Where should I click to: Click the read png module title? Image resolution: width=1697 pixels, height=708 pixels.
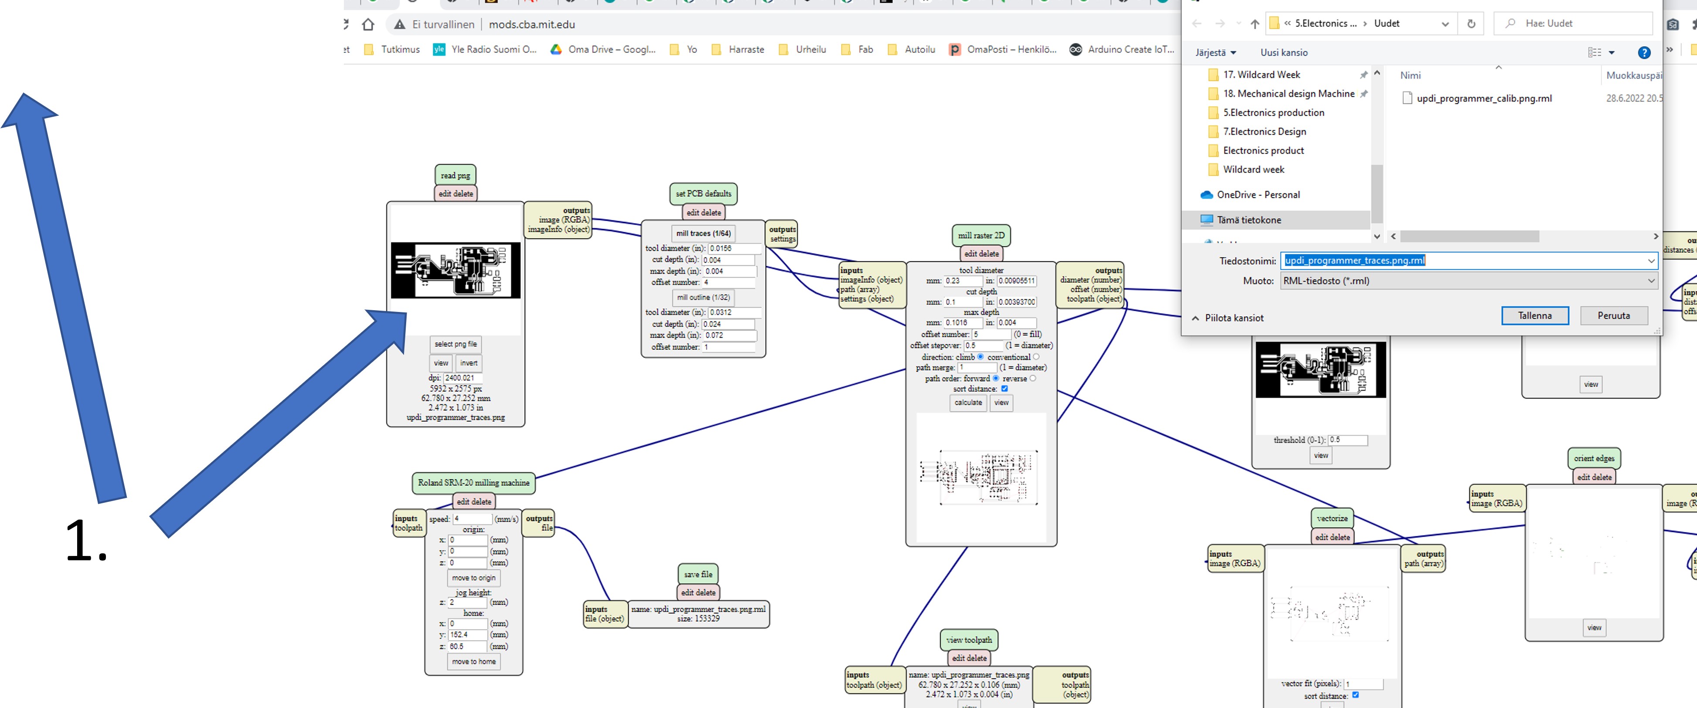[455, 176]
